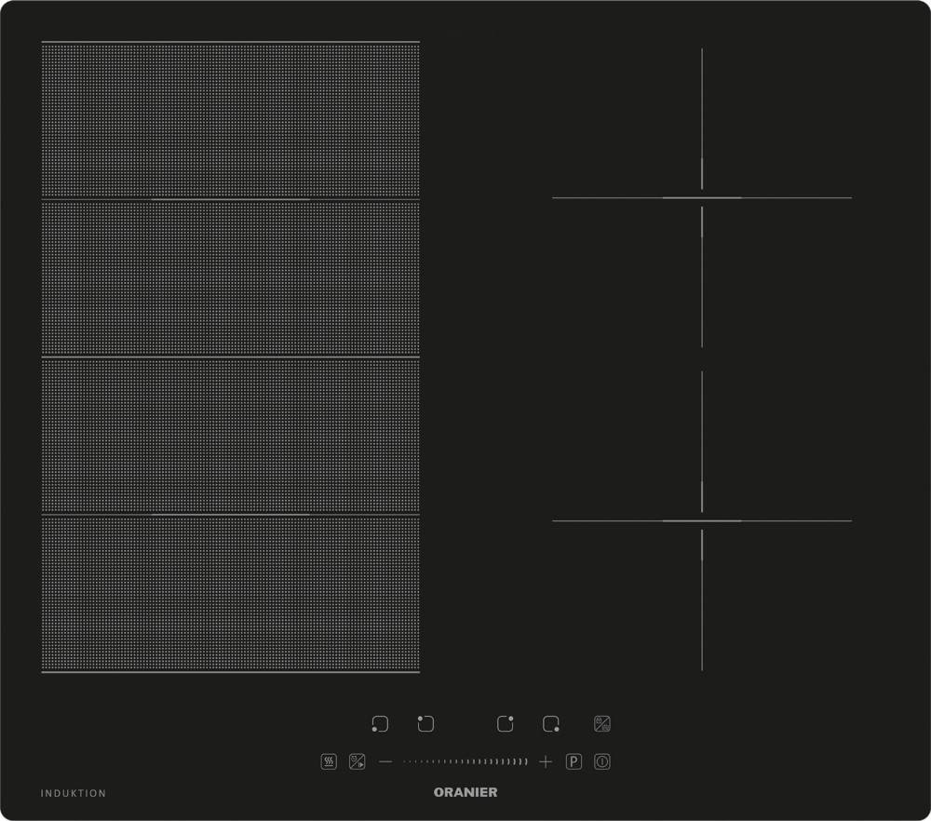Decrease heat level with the minus button
Image resolution: width=931 pixels, height=821 pixels.
[385, 762]
